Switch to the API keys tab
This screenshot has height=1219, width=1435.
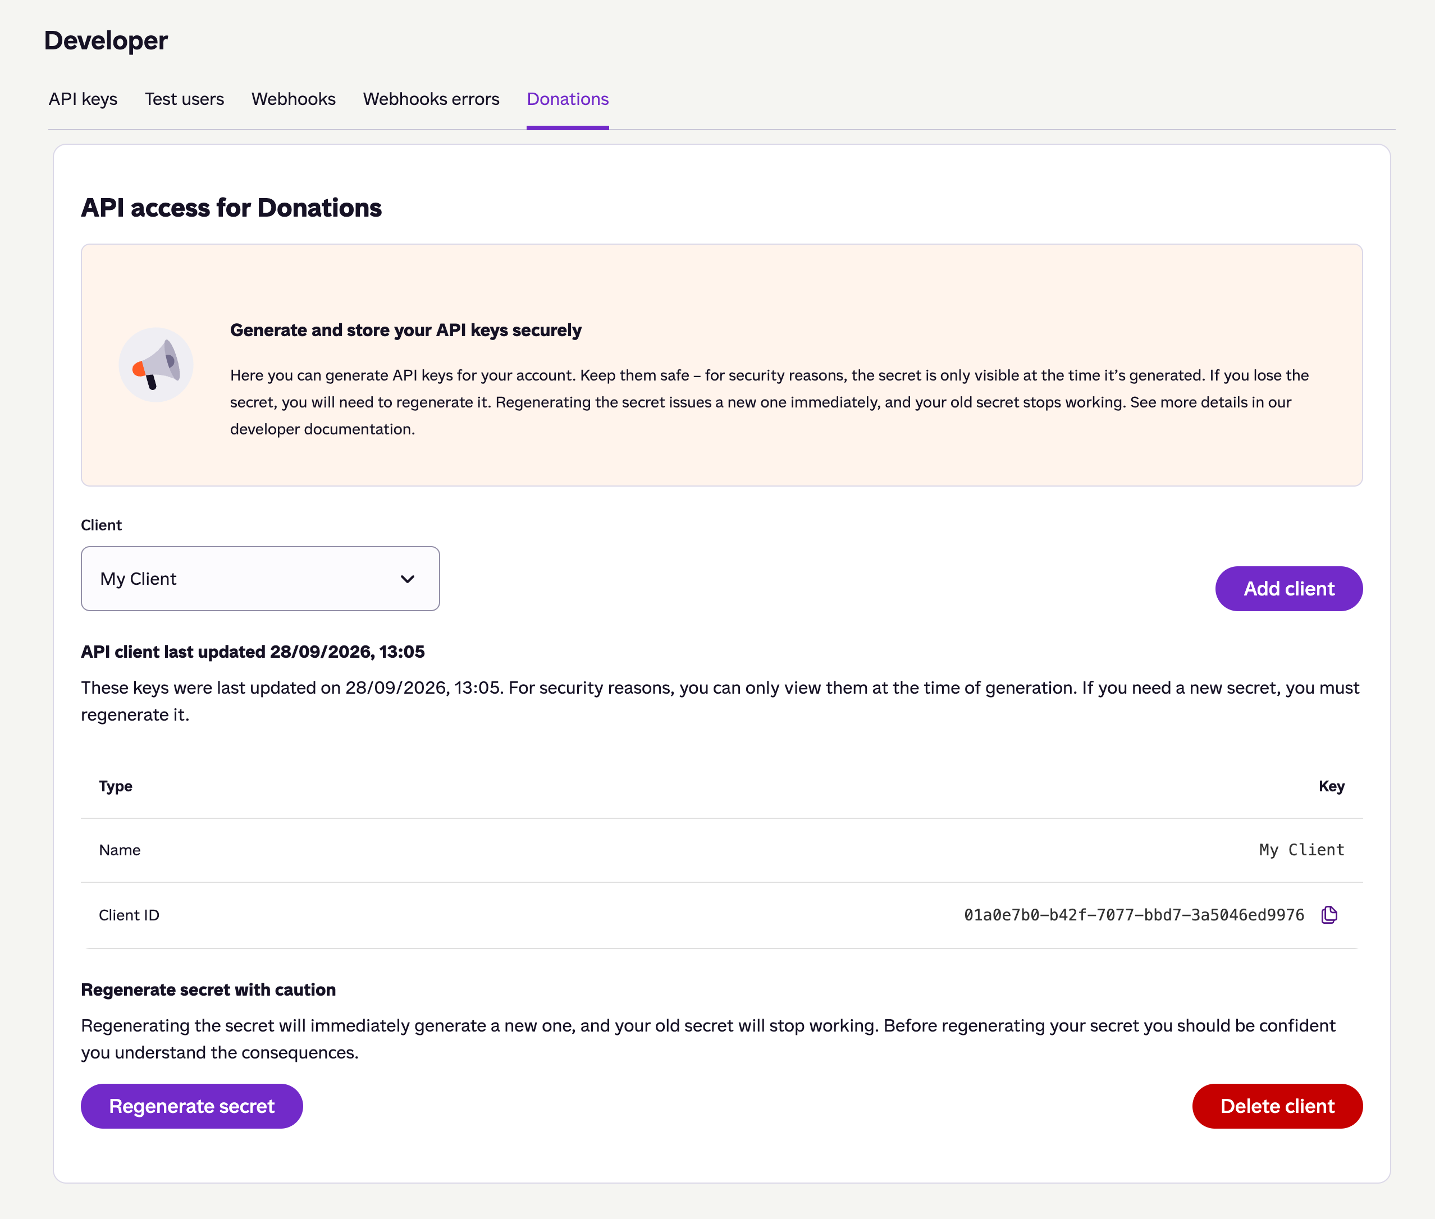[83, 99]
